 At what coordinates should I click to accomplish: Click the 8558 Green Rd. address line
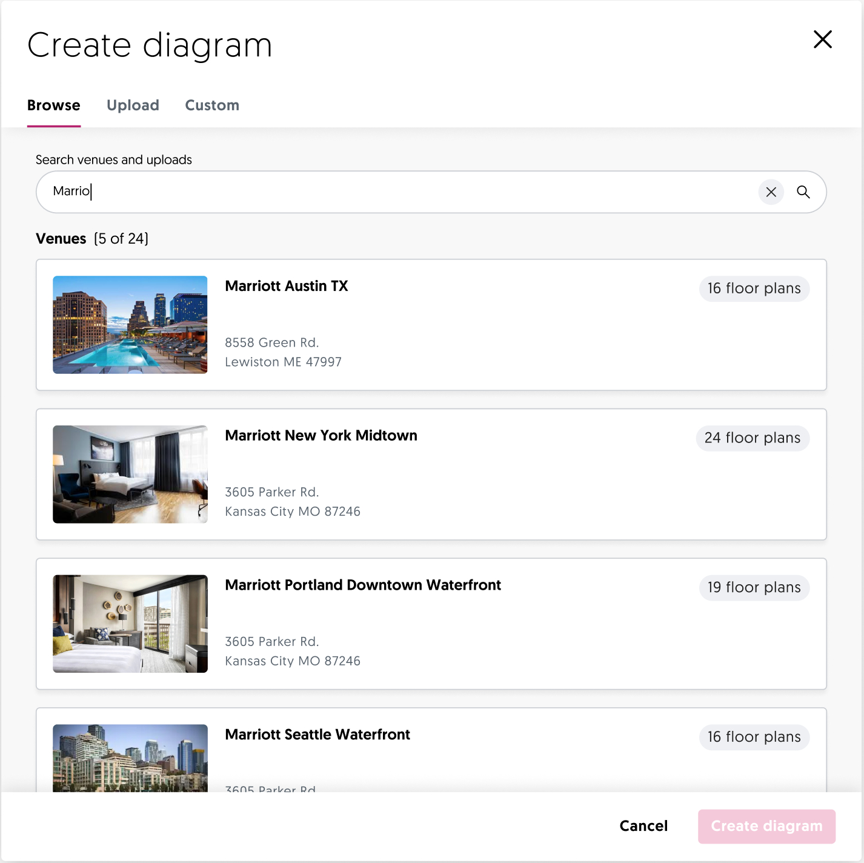point(272,342)
